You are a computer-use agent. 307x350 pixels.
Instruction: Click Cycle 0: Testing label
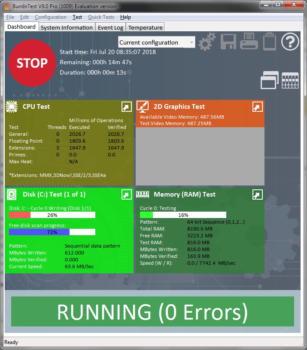click(158, 208)
